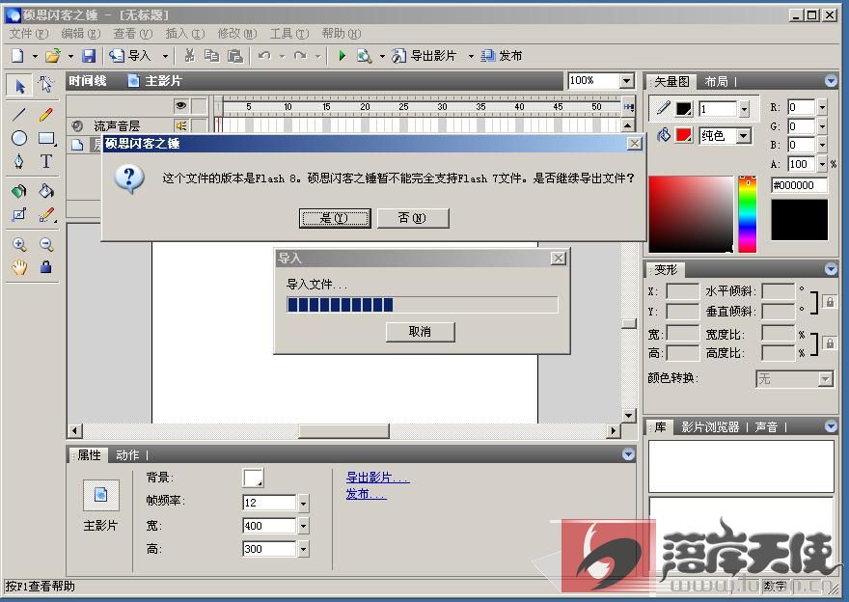The width and height of the screenshot is (849, 602).
Task: Select the Text tool
Action: (46, 161)
